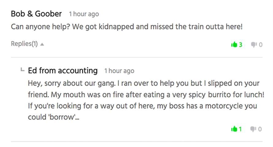Click the green like count '1'
Screen dimensions: 273x147
pyautogui.click(x=240, y=129)
